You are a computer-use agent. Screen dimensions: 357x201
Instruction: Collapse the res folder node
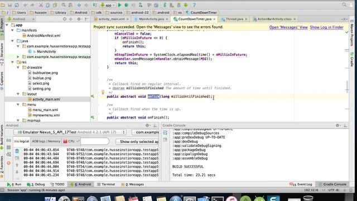[12, 62]
